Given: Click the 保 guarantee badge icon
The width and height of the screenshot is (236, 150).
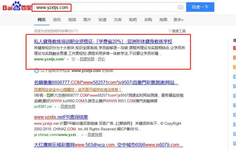Looking at the screenshot, I should point(73,59).
